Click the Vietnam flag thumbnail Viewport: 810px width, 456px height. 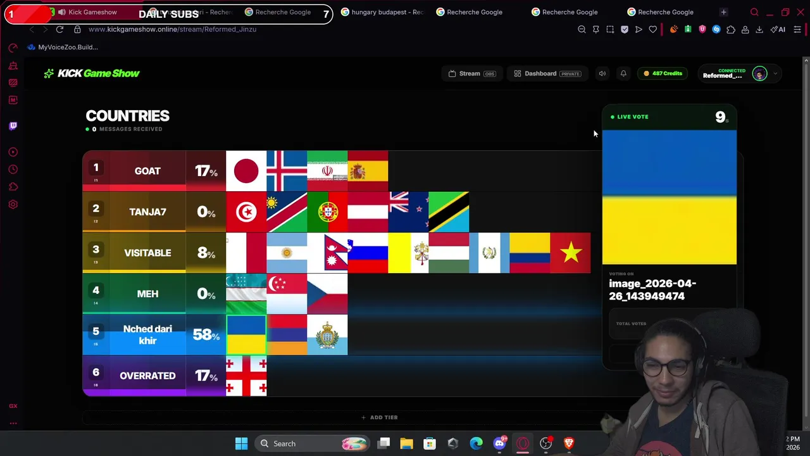click(x=570, y=253)
